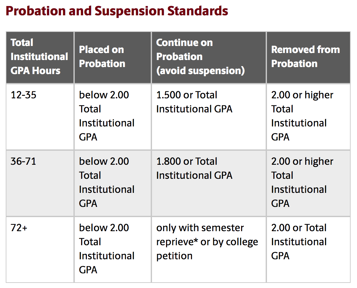357x288 pixels.
Task: Select '2.00 or higher' in the 36-71 row
Action: click(302, 161)
